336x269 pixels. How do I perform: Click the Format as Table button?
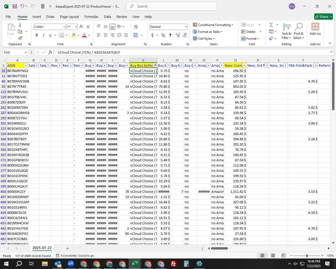[208, 32]
